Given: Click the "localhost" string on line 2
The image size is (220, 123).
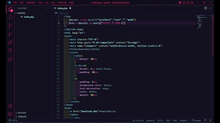Looking at the screenshot, I should (x=104, y=20).
